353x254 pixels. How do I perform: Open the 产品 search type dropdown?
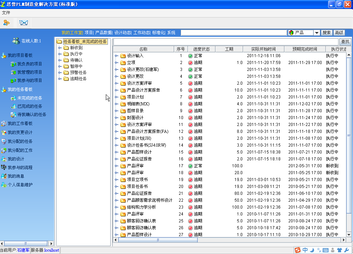pyautogui.click(x=316, y=33)
